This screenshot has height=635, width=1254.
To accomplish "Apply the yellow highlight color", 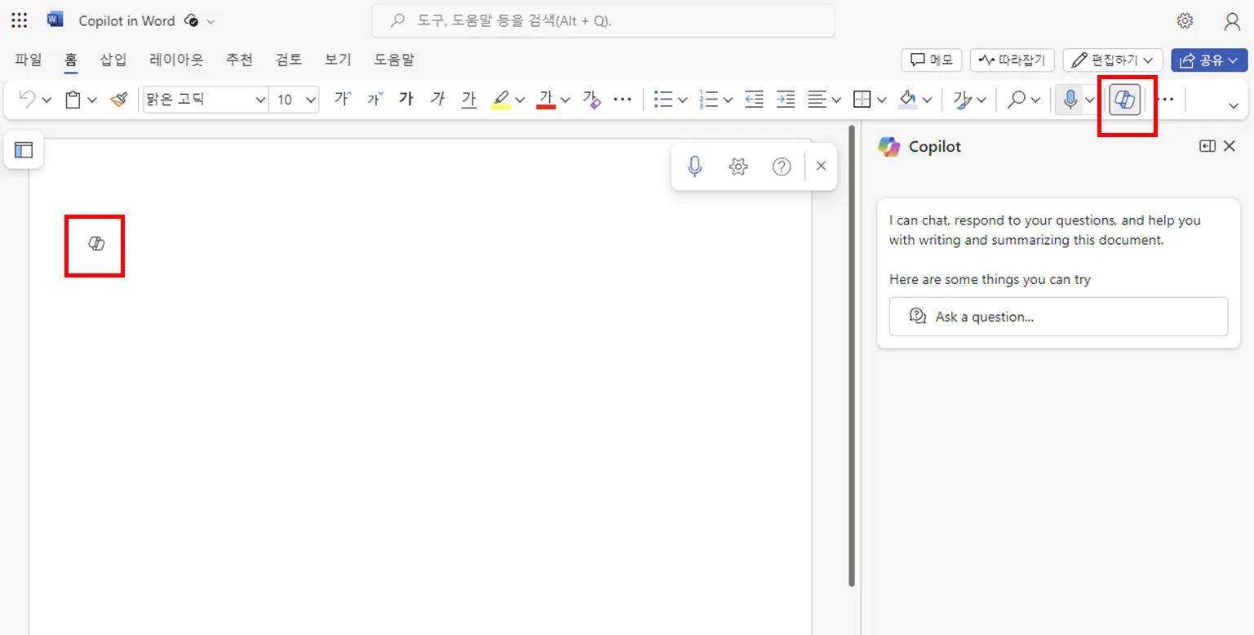I will tap(501, 100).
